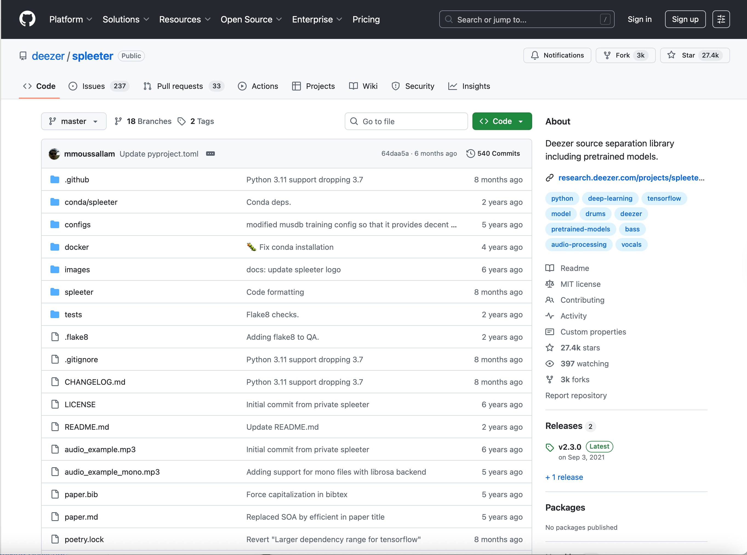Click the people icon beside Contributing
The width and height of the screenshot is (747, 555).
coord(550,300)
